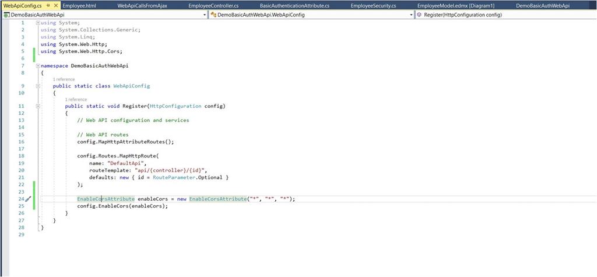Screen dimensions: 597x277
Task: Open the DemoBasicAuthWebApi.WebApiConfig types dropdown
Action: click(x=311, y=15)
